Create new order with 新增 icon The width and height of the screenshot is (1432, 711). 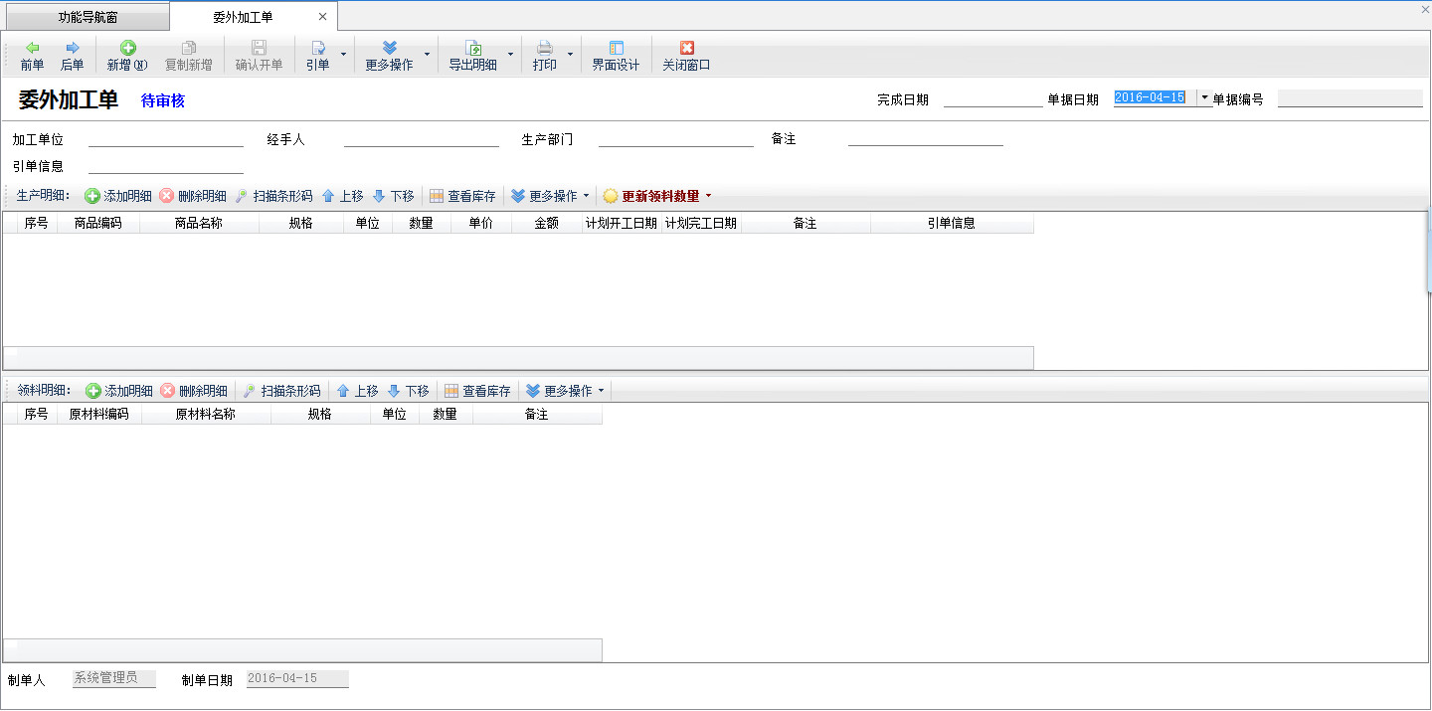127,49
